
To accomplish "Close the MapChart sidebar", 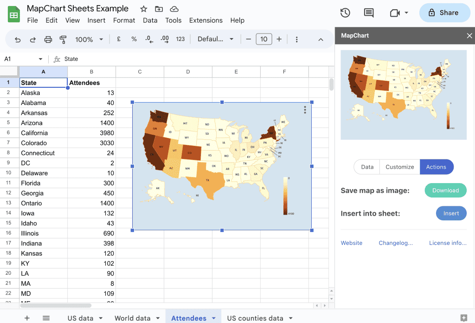I will click(469, 35).
